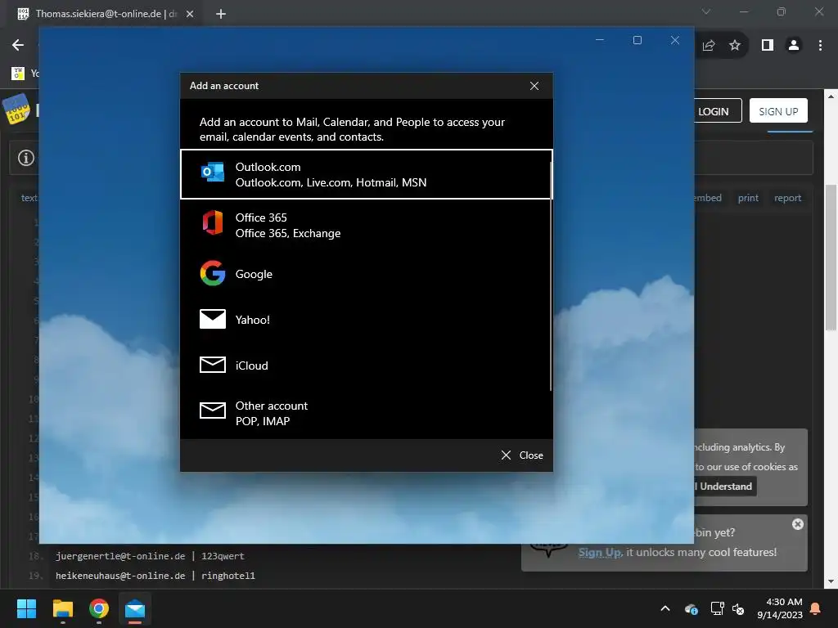This screenshot has height=628, width=838.
Task: Choose iCloud account option
Action: [x=366, y=366]
